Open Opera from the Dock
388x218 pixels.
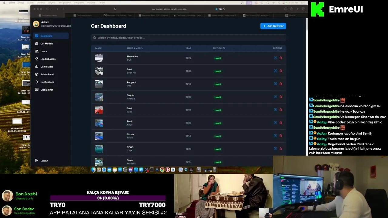(168, 170)
